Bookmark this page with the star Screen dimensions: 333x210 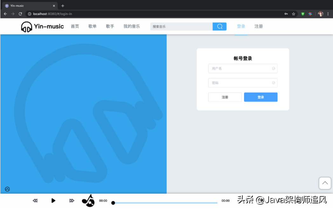click(294, 14)
